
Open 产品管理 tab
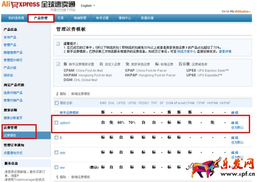pos(41,18)
